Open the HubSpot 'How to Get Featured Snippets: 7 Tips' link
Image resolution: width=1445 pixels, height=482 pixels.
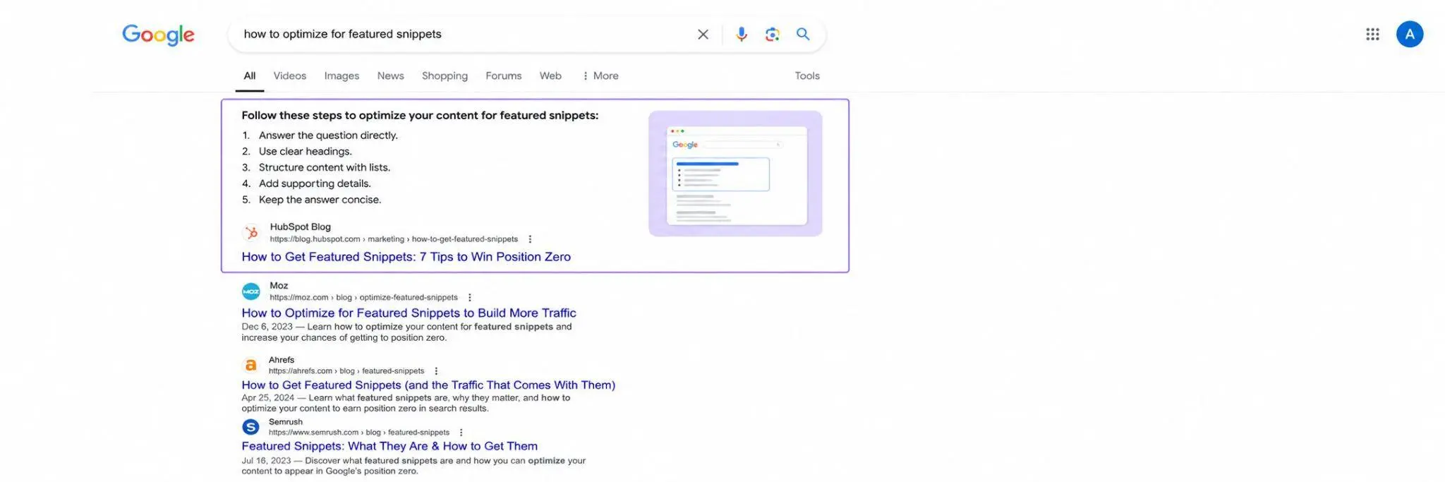tap(406, 257)
